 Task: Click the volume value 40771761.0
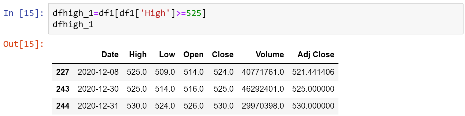263,72
